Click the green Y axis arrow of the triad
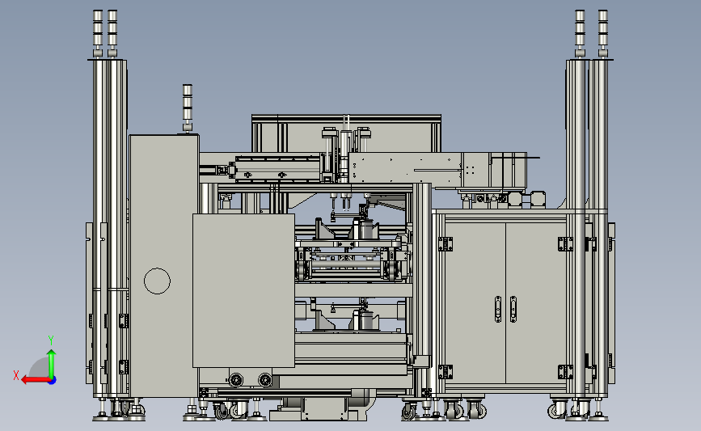 click(x=52, y=364)
